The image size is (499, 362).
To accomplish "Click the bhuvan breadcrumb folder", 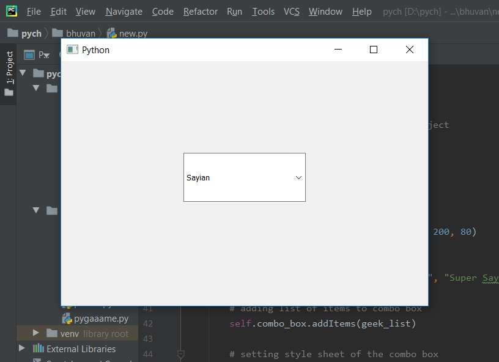I will [x=73, y=34].
